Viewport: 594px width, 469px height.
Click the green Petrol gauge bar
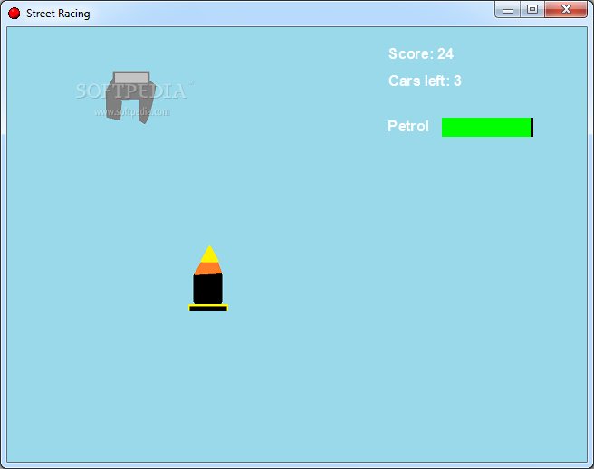pyautogui.click(x=487, y=128)
